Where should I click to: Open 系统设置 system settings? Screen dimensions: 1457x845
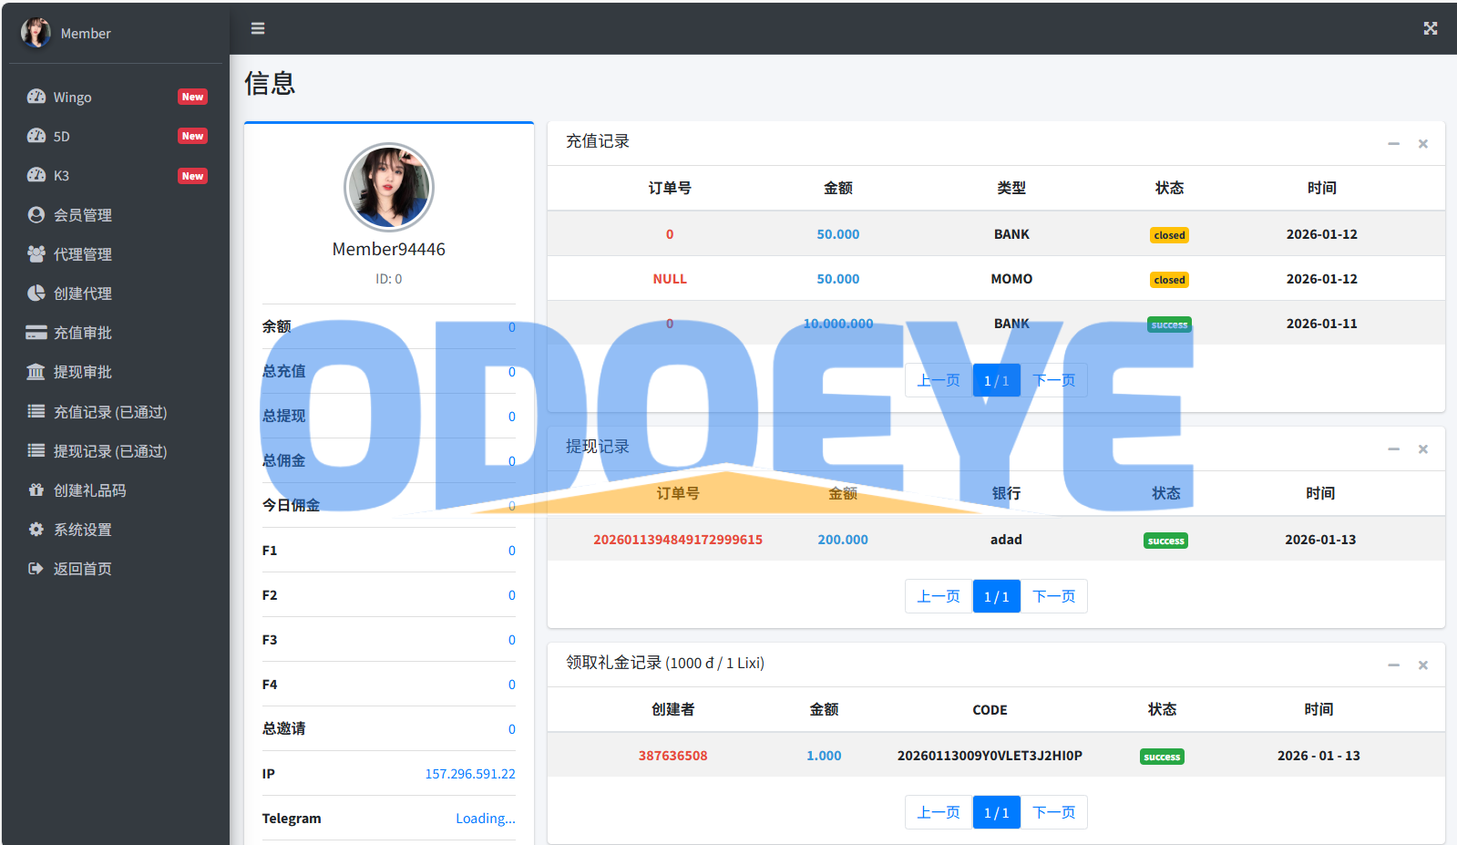tap(82, 530)
